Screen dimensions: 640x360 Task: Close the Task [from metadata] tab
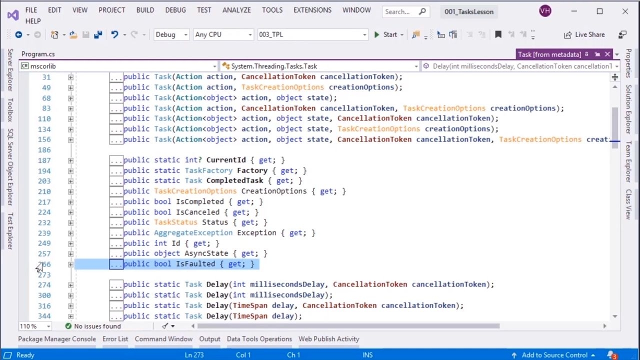(607, 54)
